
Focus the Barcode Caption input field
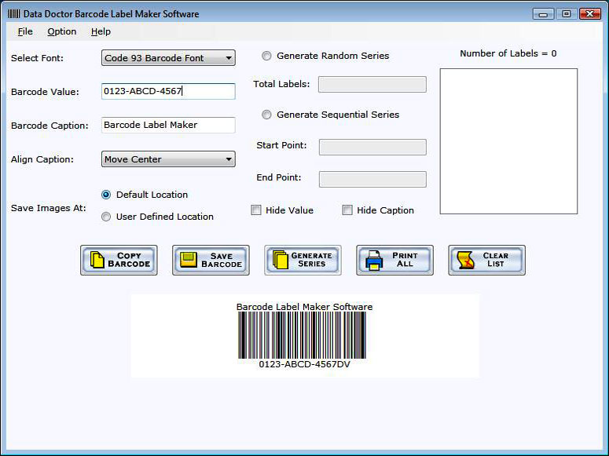click(168, 125)
